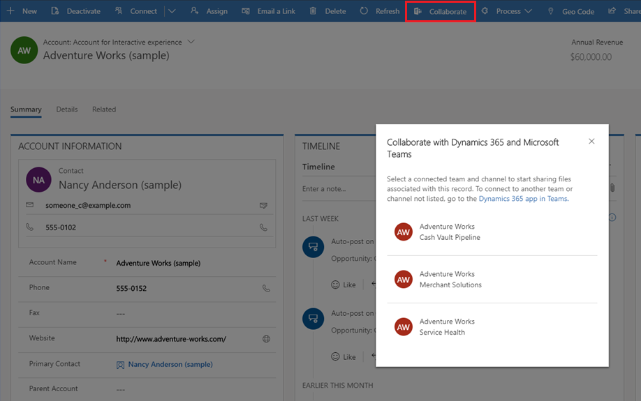This screenshot has width=641, height=401.
Task: Select the Merchant Solutions channel
Action: pos(450,280)
